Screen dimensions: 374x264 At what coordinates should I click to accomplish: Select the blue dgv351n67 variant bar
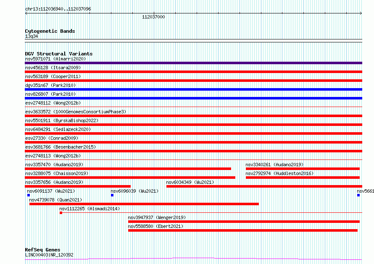coord(193,89)
